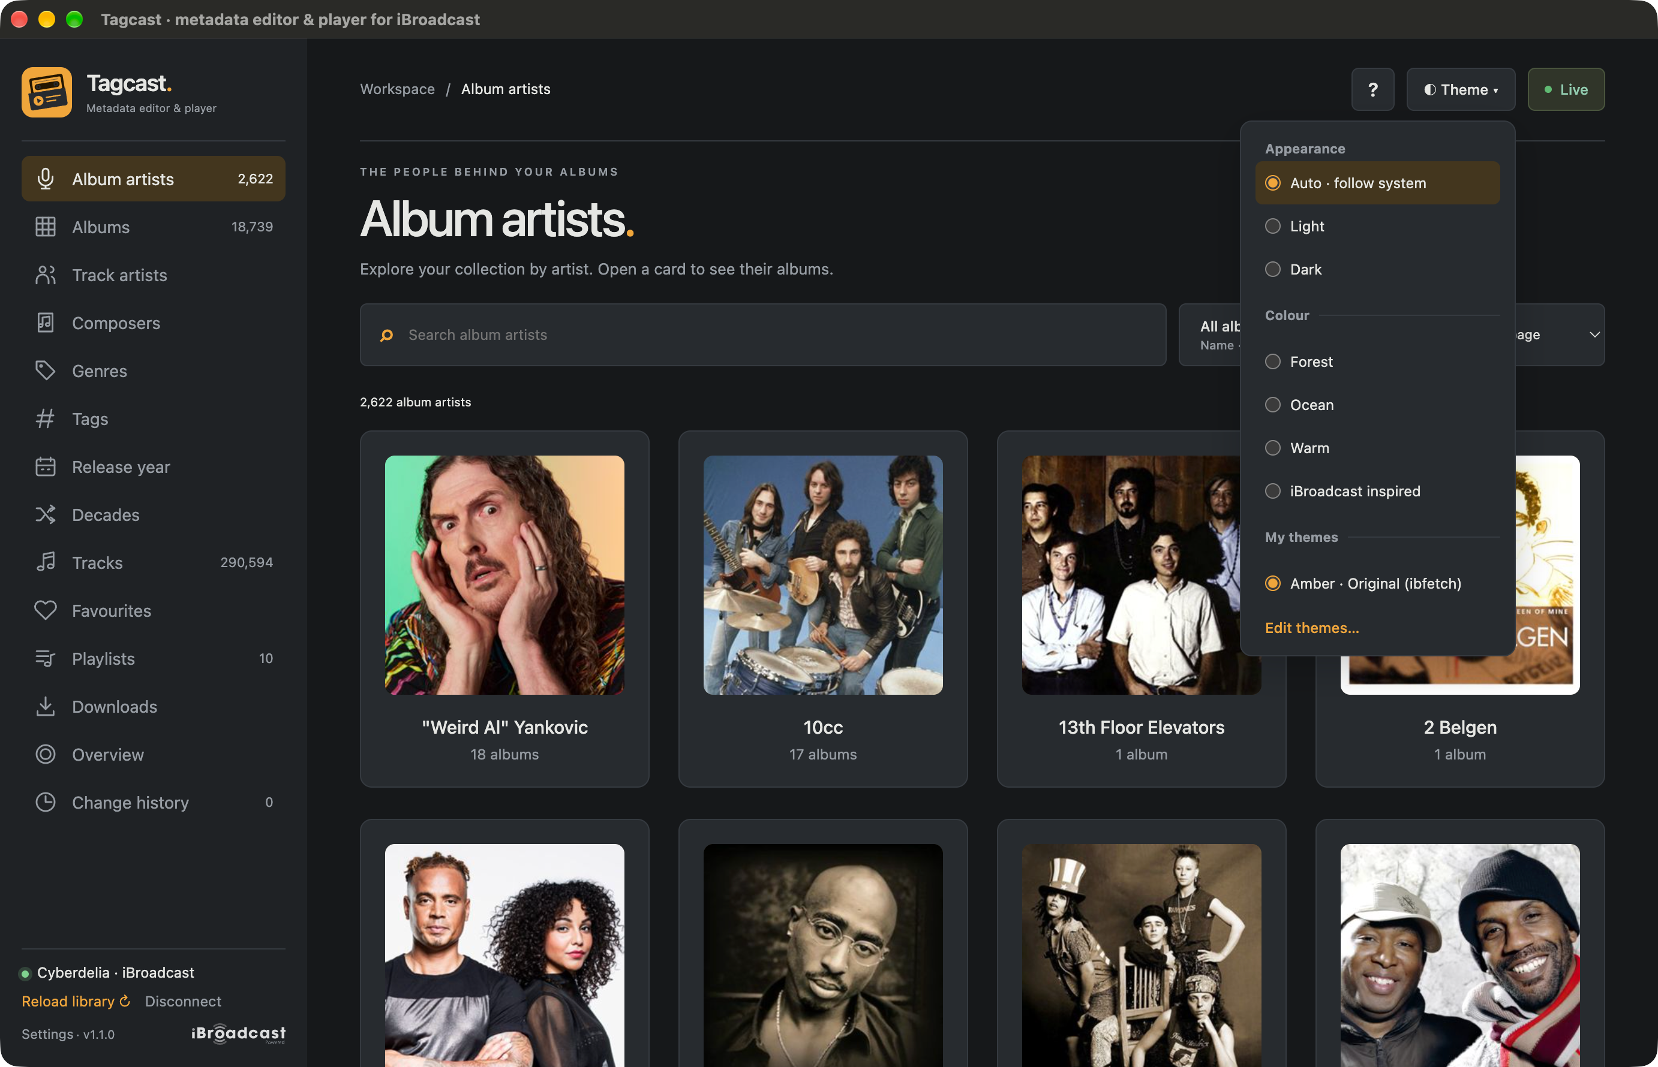The image size is (1658, 1067).
Task: Go to Release year section
Action: click(x=153, y=466)
